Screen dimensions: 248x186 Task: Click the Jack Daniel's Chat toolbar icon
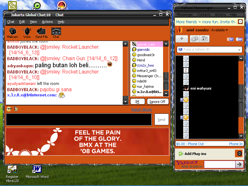[56, 33]
